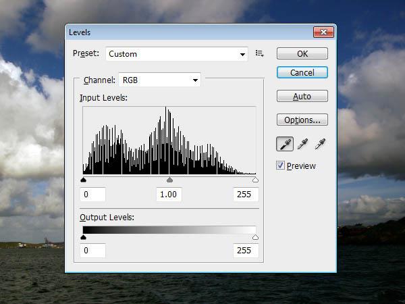Screen dimensions: 405x304
Task: Click the input highlight white slider triangle
Action: click(255, 180)
